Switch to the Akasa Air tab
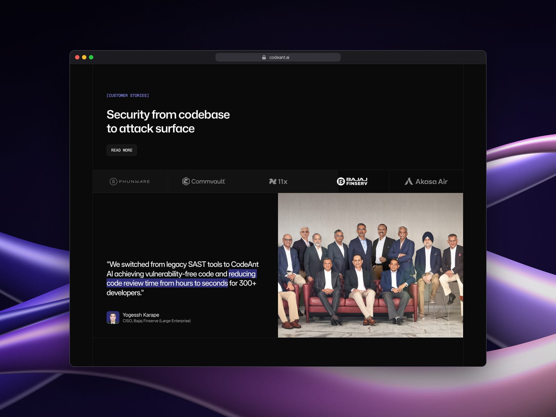The height and width of the screenshot is (417, 556). pos(426,181)
